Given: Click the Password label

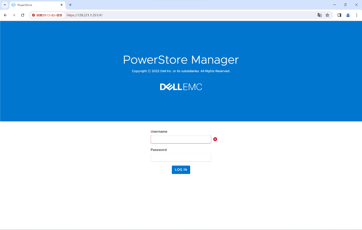Looking at the screenshot, I should (x=158, y=150).
